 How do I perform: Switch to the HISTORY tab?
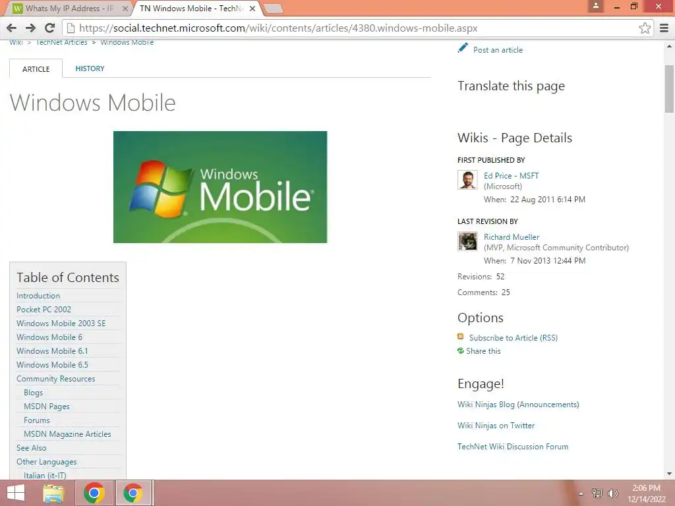tap(90, 69)
